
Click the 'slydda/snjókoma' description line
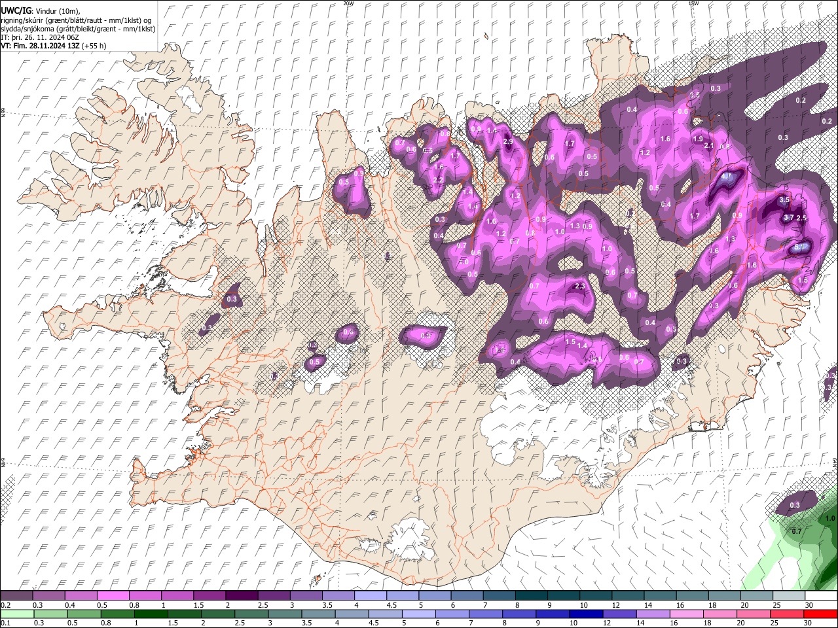79,29
